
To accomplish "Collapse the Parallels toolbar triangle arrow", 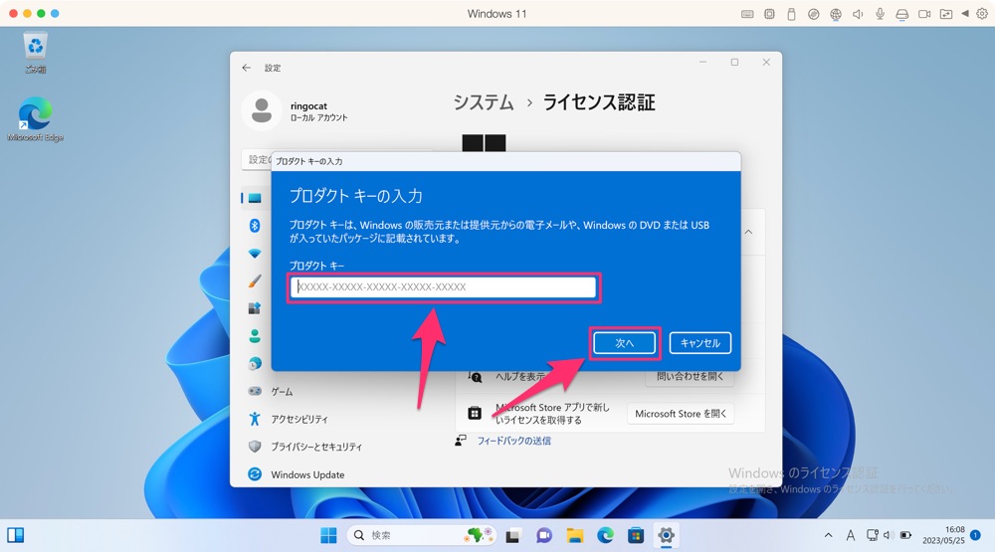I will click(965, 13).
